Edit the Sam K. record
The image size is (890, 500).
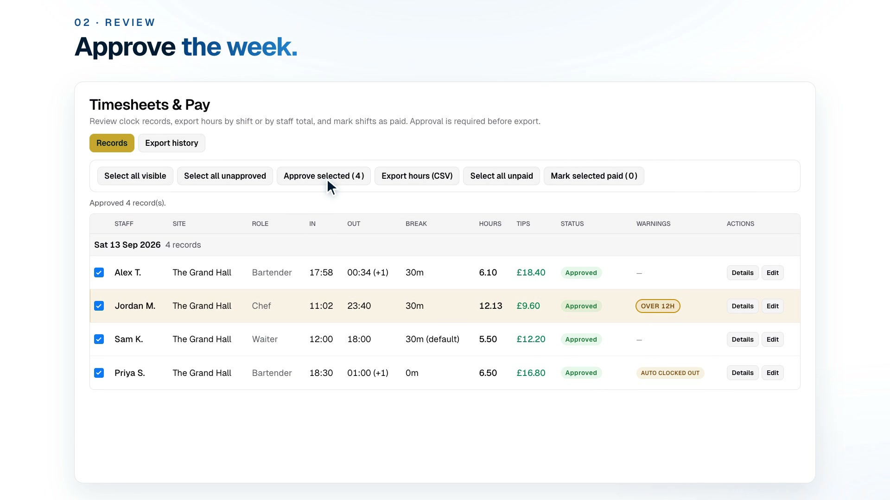[772, 339]
